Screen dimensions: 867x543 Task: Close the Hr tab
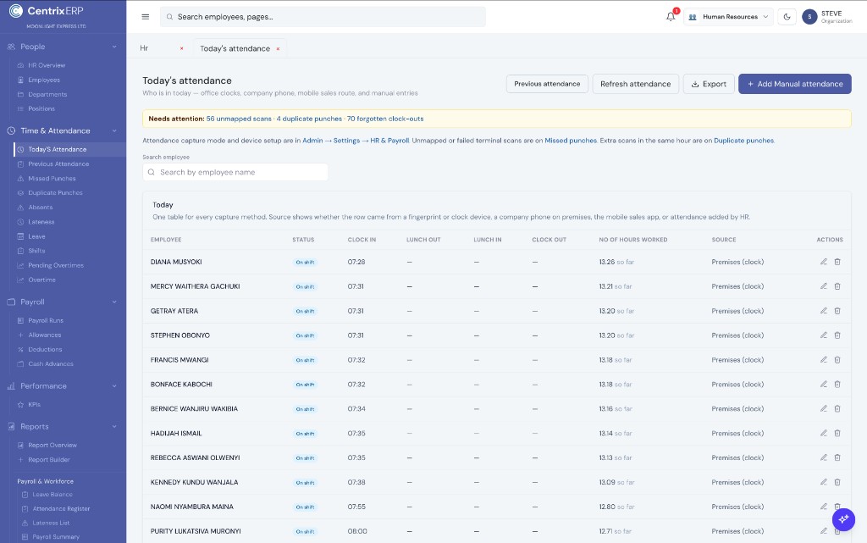coord(181,48)
